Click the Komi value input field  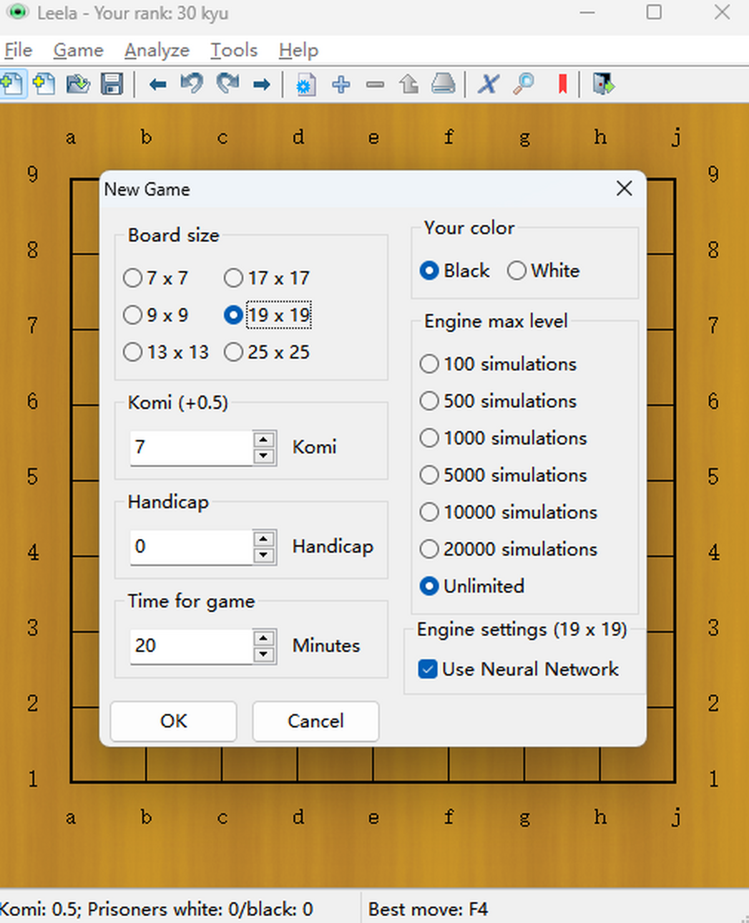[x=191, y=447]
